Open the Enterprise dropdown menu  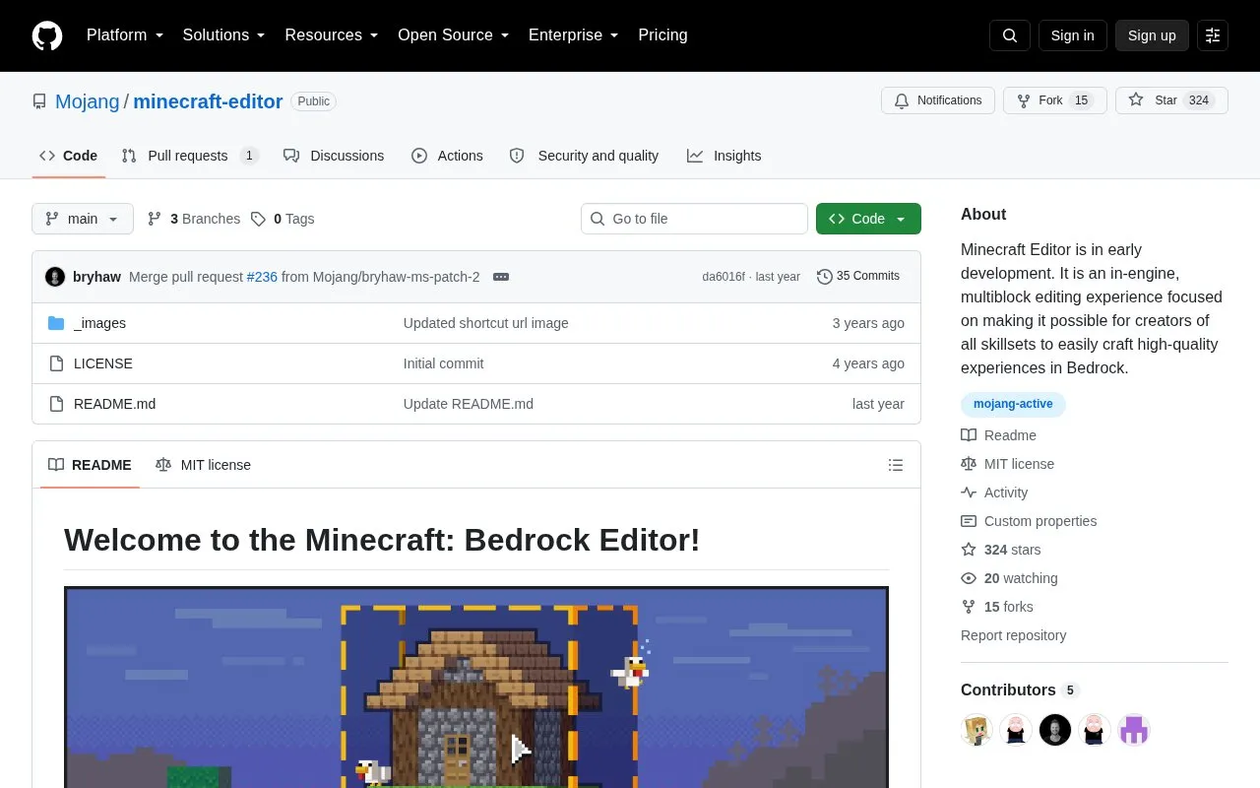[573, 34]
